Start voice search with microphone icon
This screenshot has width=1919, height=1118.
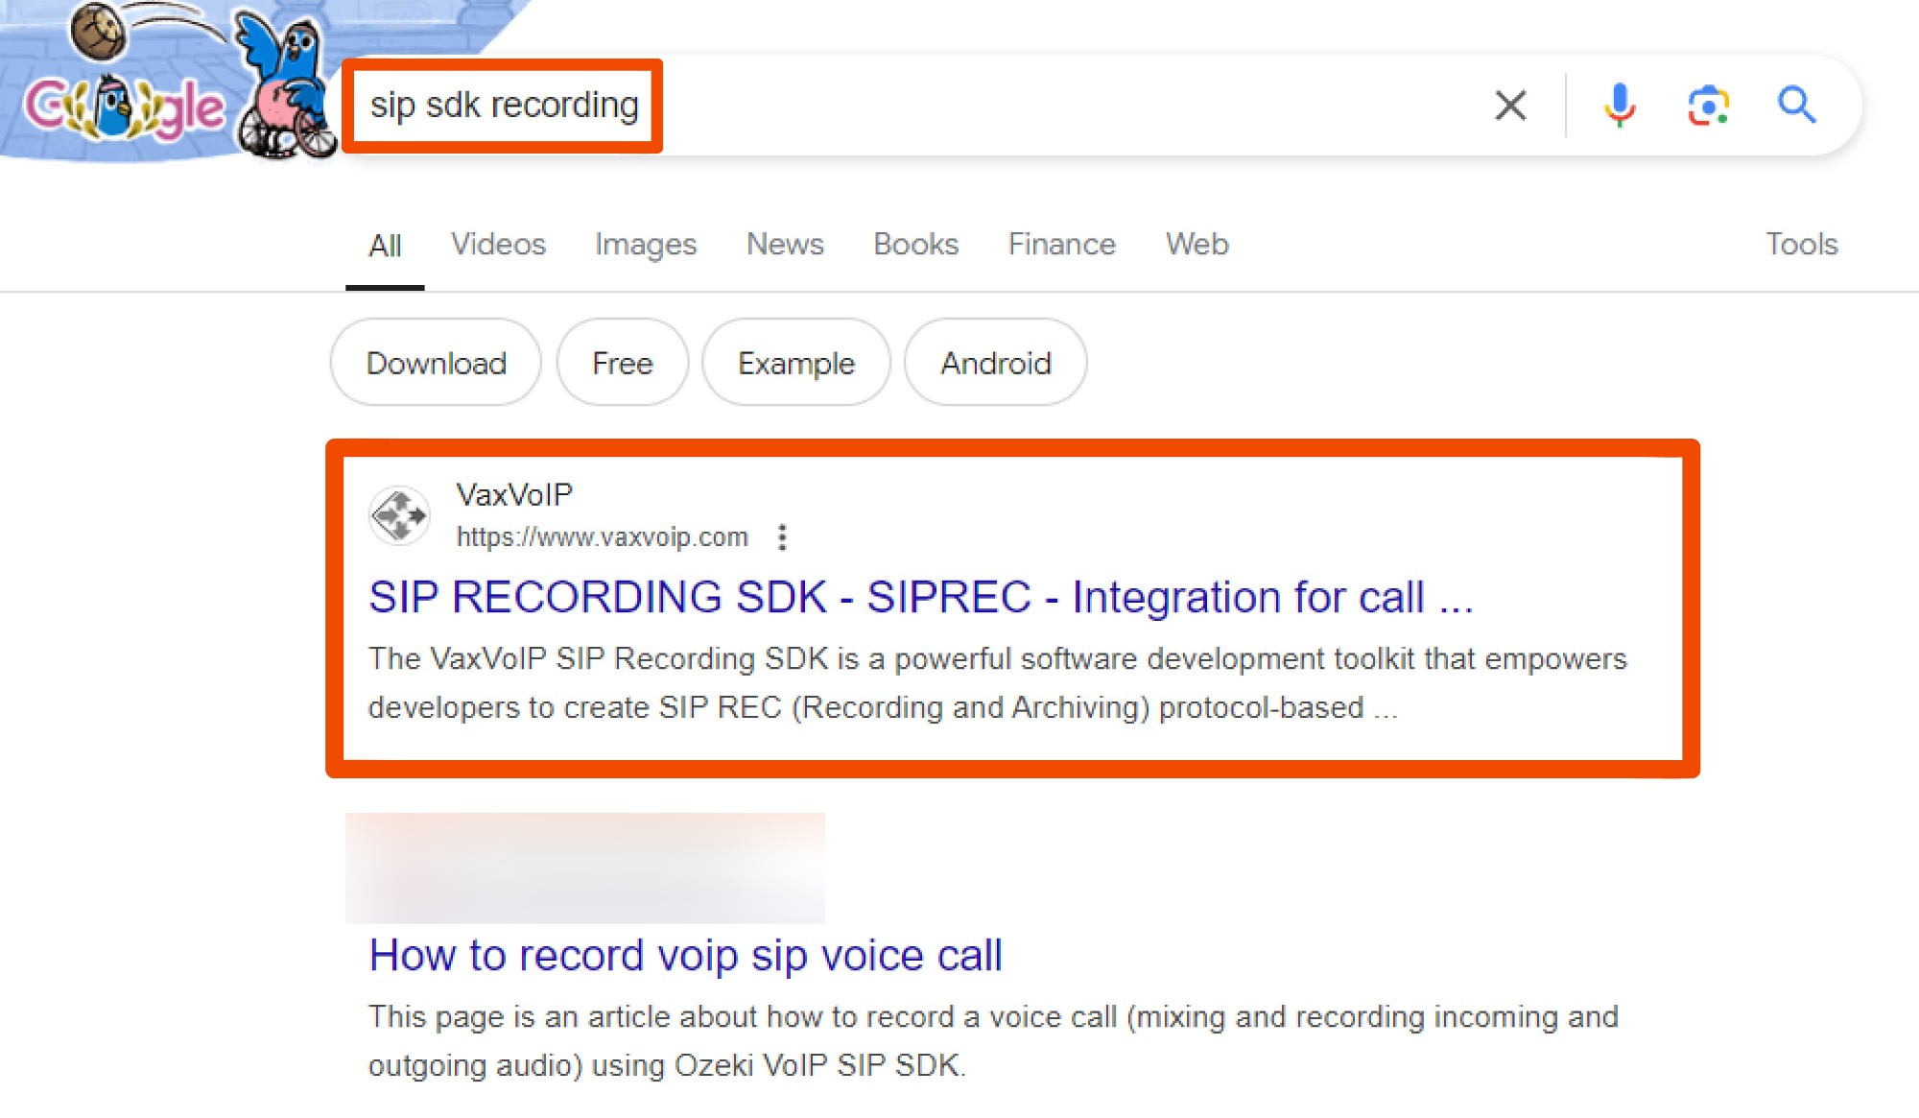(x=1620, y=105)
